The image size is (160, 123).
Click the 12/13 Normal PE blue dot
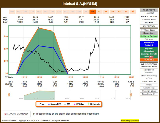23,61
